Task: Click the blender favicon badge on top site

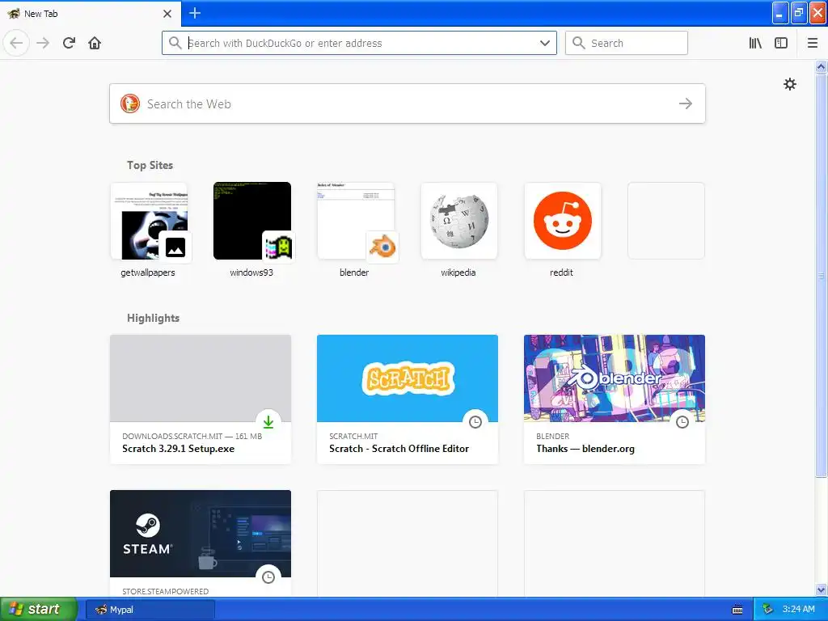Action: tap(382, 247)
